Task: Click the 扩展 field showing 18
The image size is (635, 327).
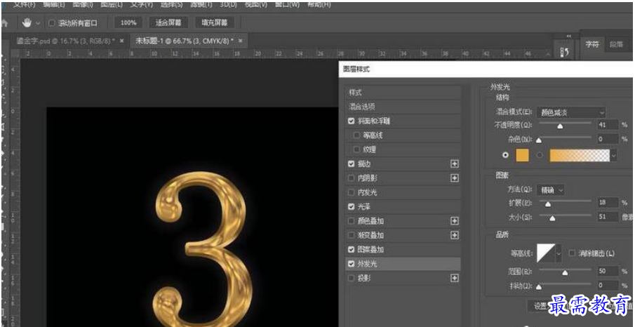Action: 608,203
